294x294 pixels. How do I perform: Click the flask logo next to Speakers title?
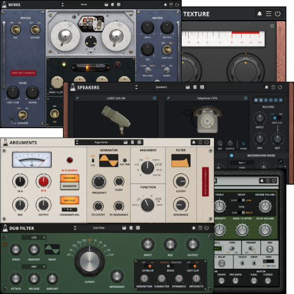[73, 87]
